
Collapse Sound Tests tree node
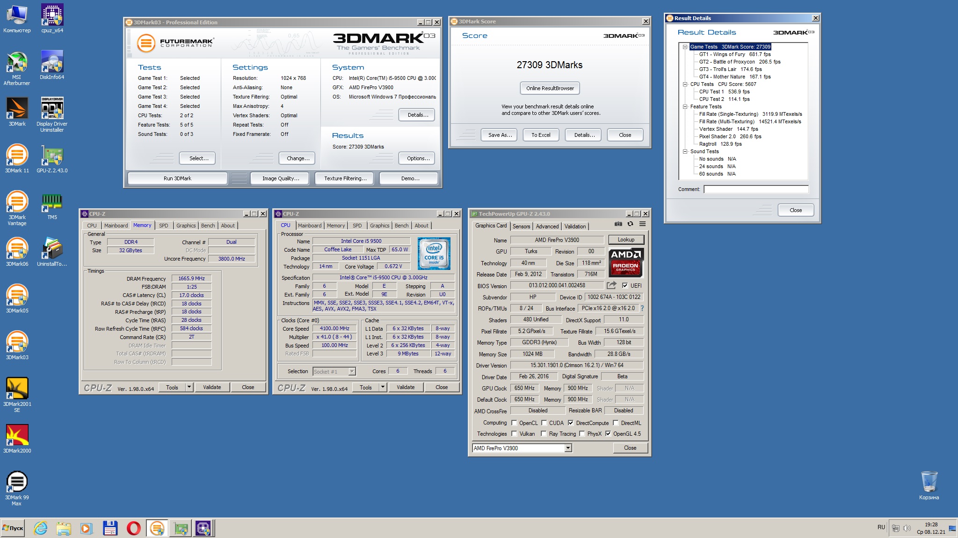685,151
